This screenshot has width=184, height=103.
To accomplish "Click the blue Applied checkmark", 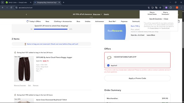I will (108, 66).
